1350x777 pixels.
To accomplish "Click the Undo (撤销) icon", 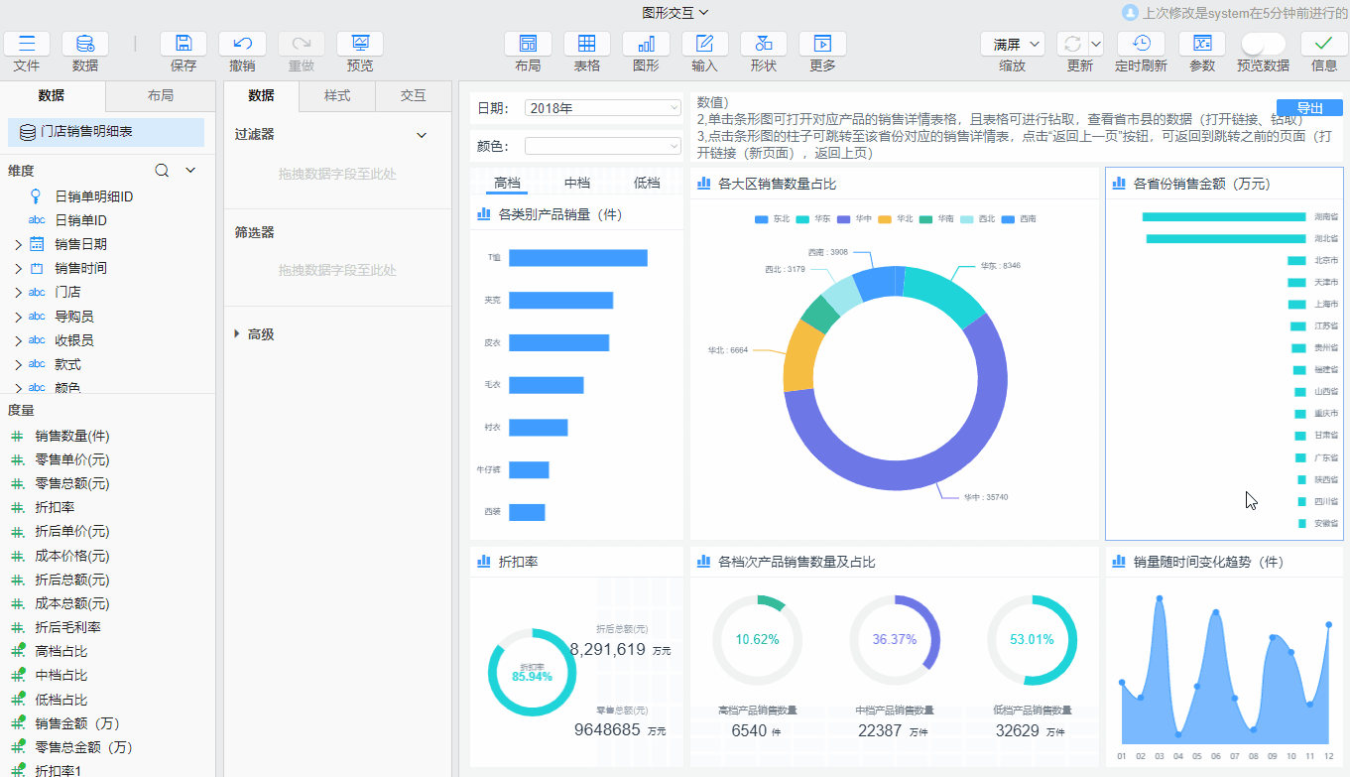I will tap(242, 44).
